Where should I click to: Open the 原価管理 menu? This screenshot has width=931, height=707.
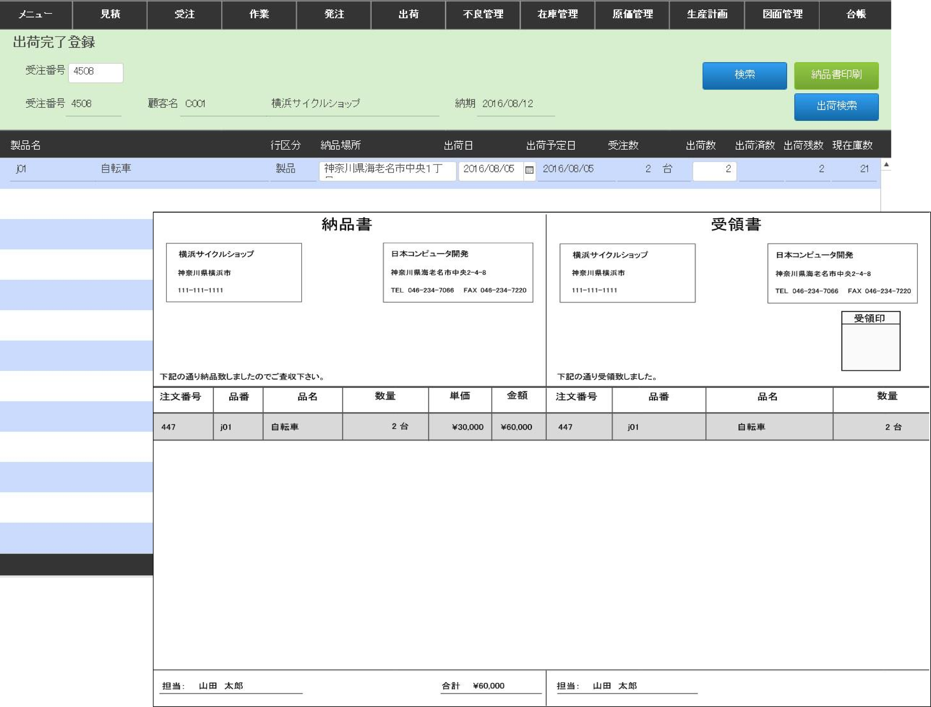click(x=633, y=15)
